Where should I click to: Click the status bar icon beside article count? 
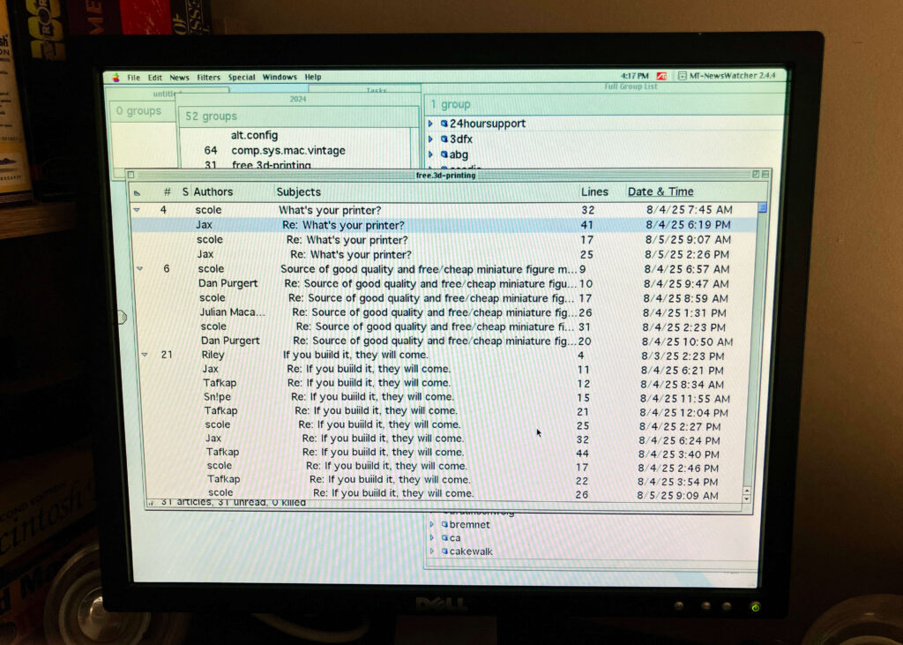[x=151, y=503]
